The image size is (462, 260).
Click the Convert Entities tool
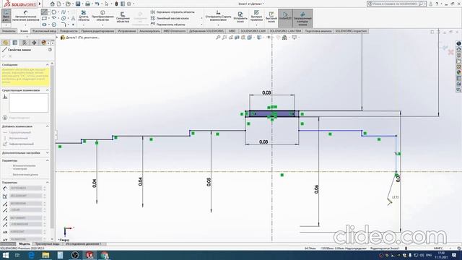coord(103,16)
